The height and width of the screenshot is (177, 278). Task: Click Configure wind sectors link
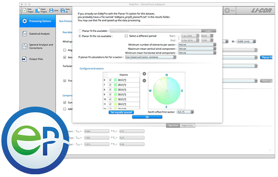[91, 69]
